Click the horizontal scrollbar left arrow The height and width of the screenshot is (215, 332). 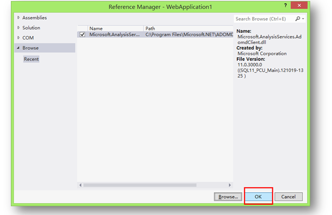click(x=80, y=184)
